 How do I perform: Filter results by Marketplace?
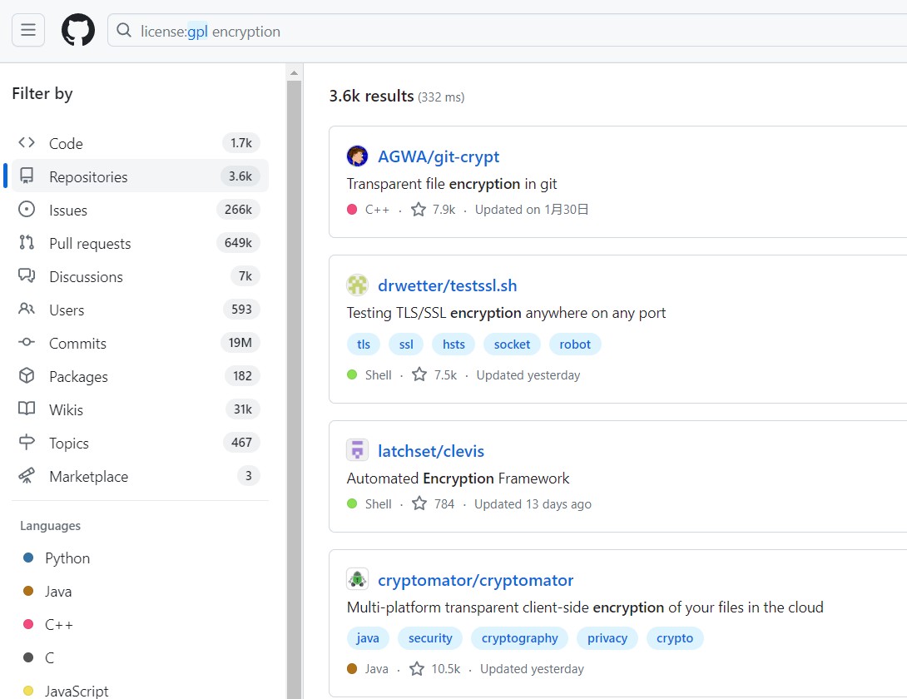coord(140,476)
